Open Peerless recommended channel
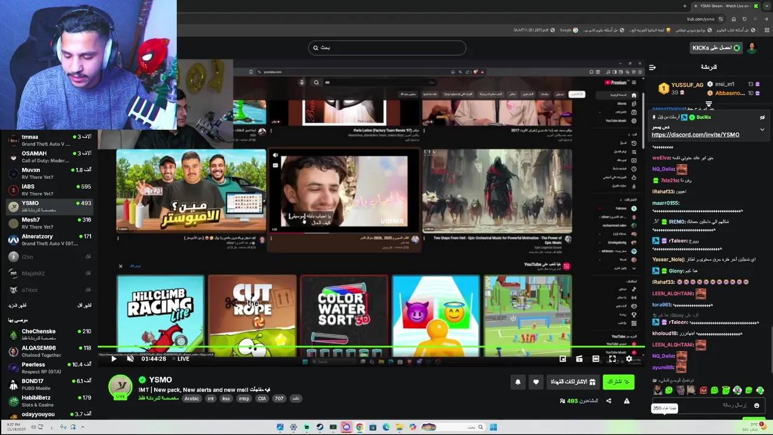This screenshot has height=435, width=773. click(x=50, y=367)
